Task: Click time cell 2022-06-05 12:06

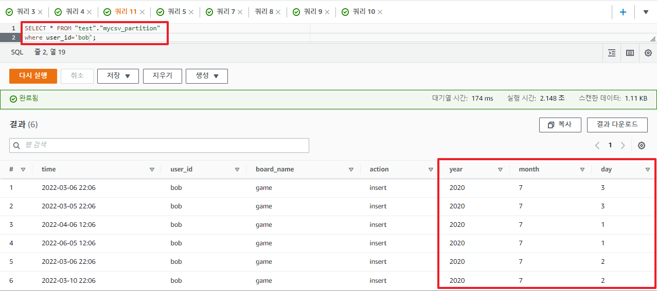Action: tap(68, 243)
